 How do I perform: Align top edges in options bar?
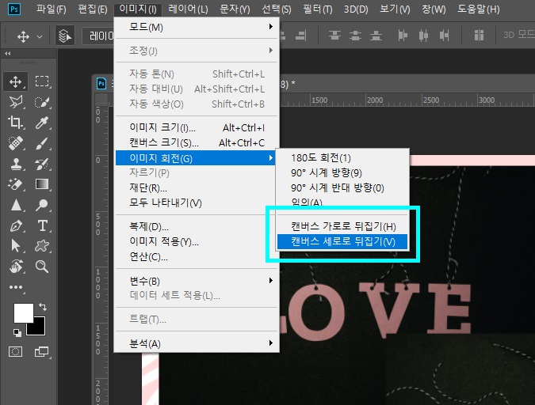334,36
